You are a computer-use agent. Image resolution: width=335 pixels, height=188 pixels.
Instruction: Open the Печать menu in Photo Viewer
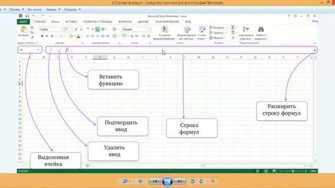pyautogui.click(x=16, y=9)
